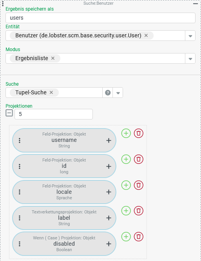Open the Modus dropdown

(x=190, y=59)
